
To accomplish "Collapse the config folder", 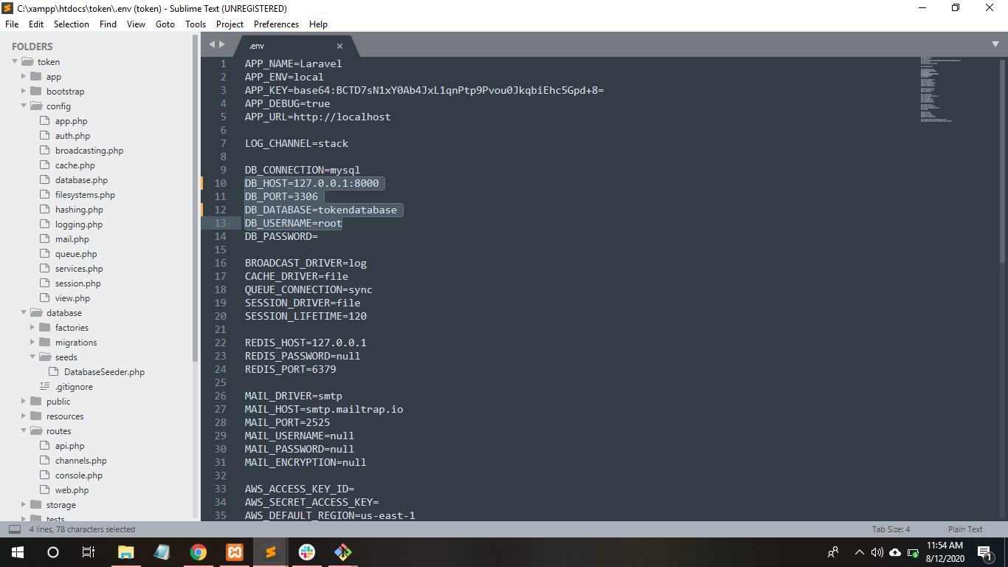I will [24, 106].
